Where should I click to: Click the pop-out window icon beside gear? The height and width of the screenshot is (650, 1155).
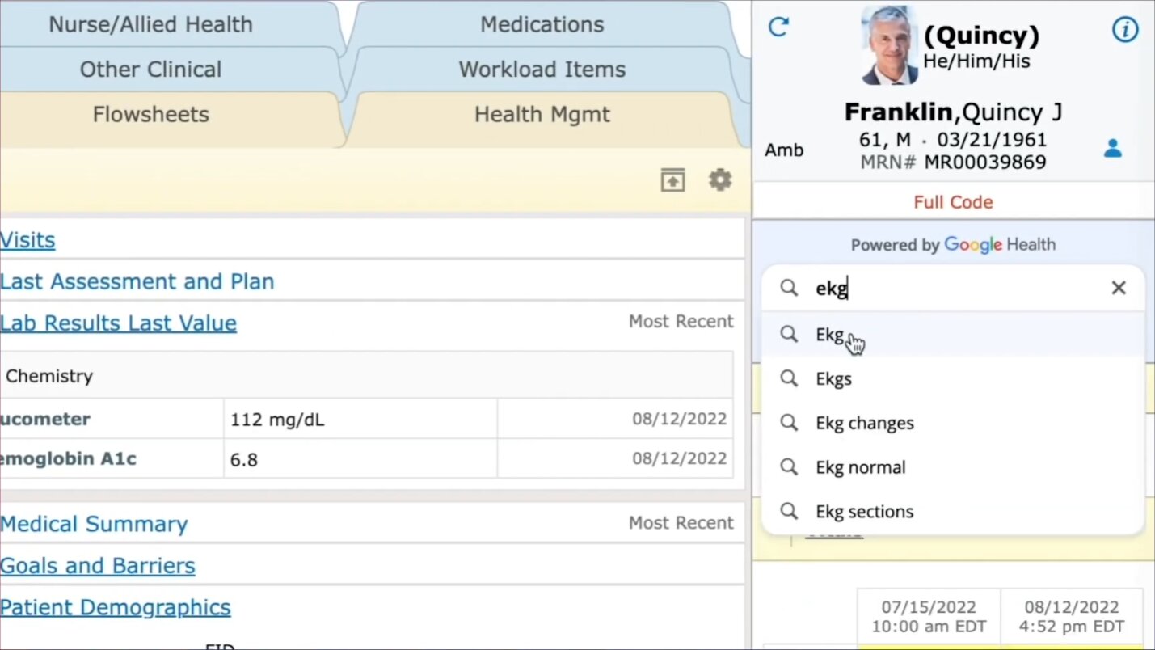coord(672,180)
